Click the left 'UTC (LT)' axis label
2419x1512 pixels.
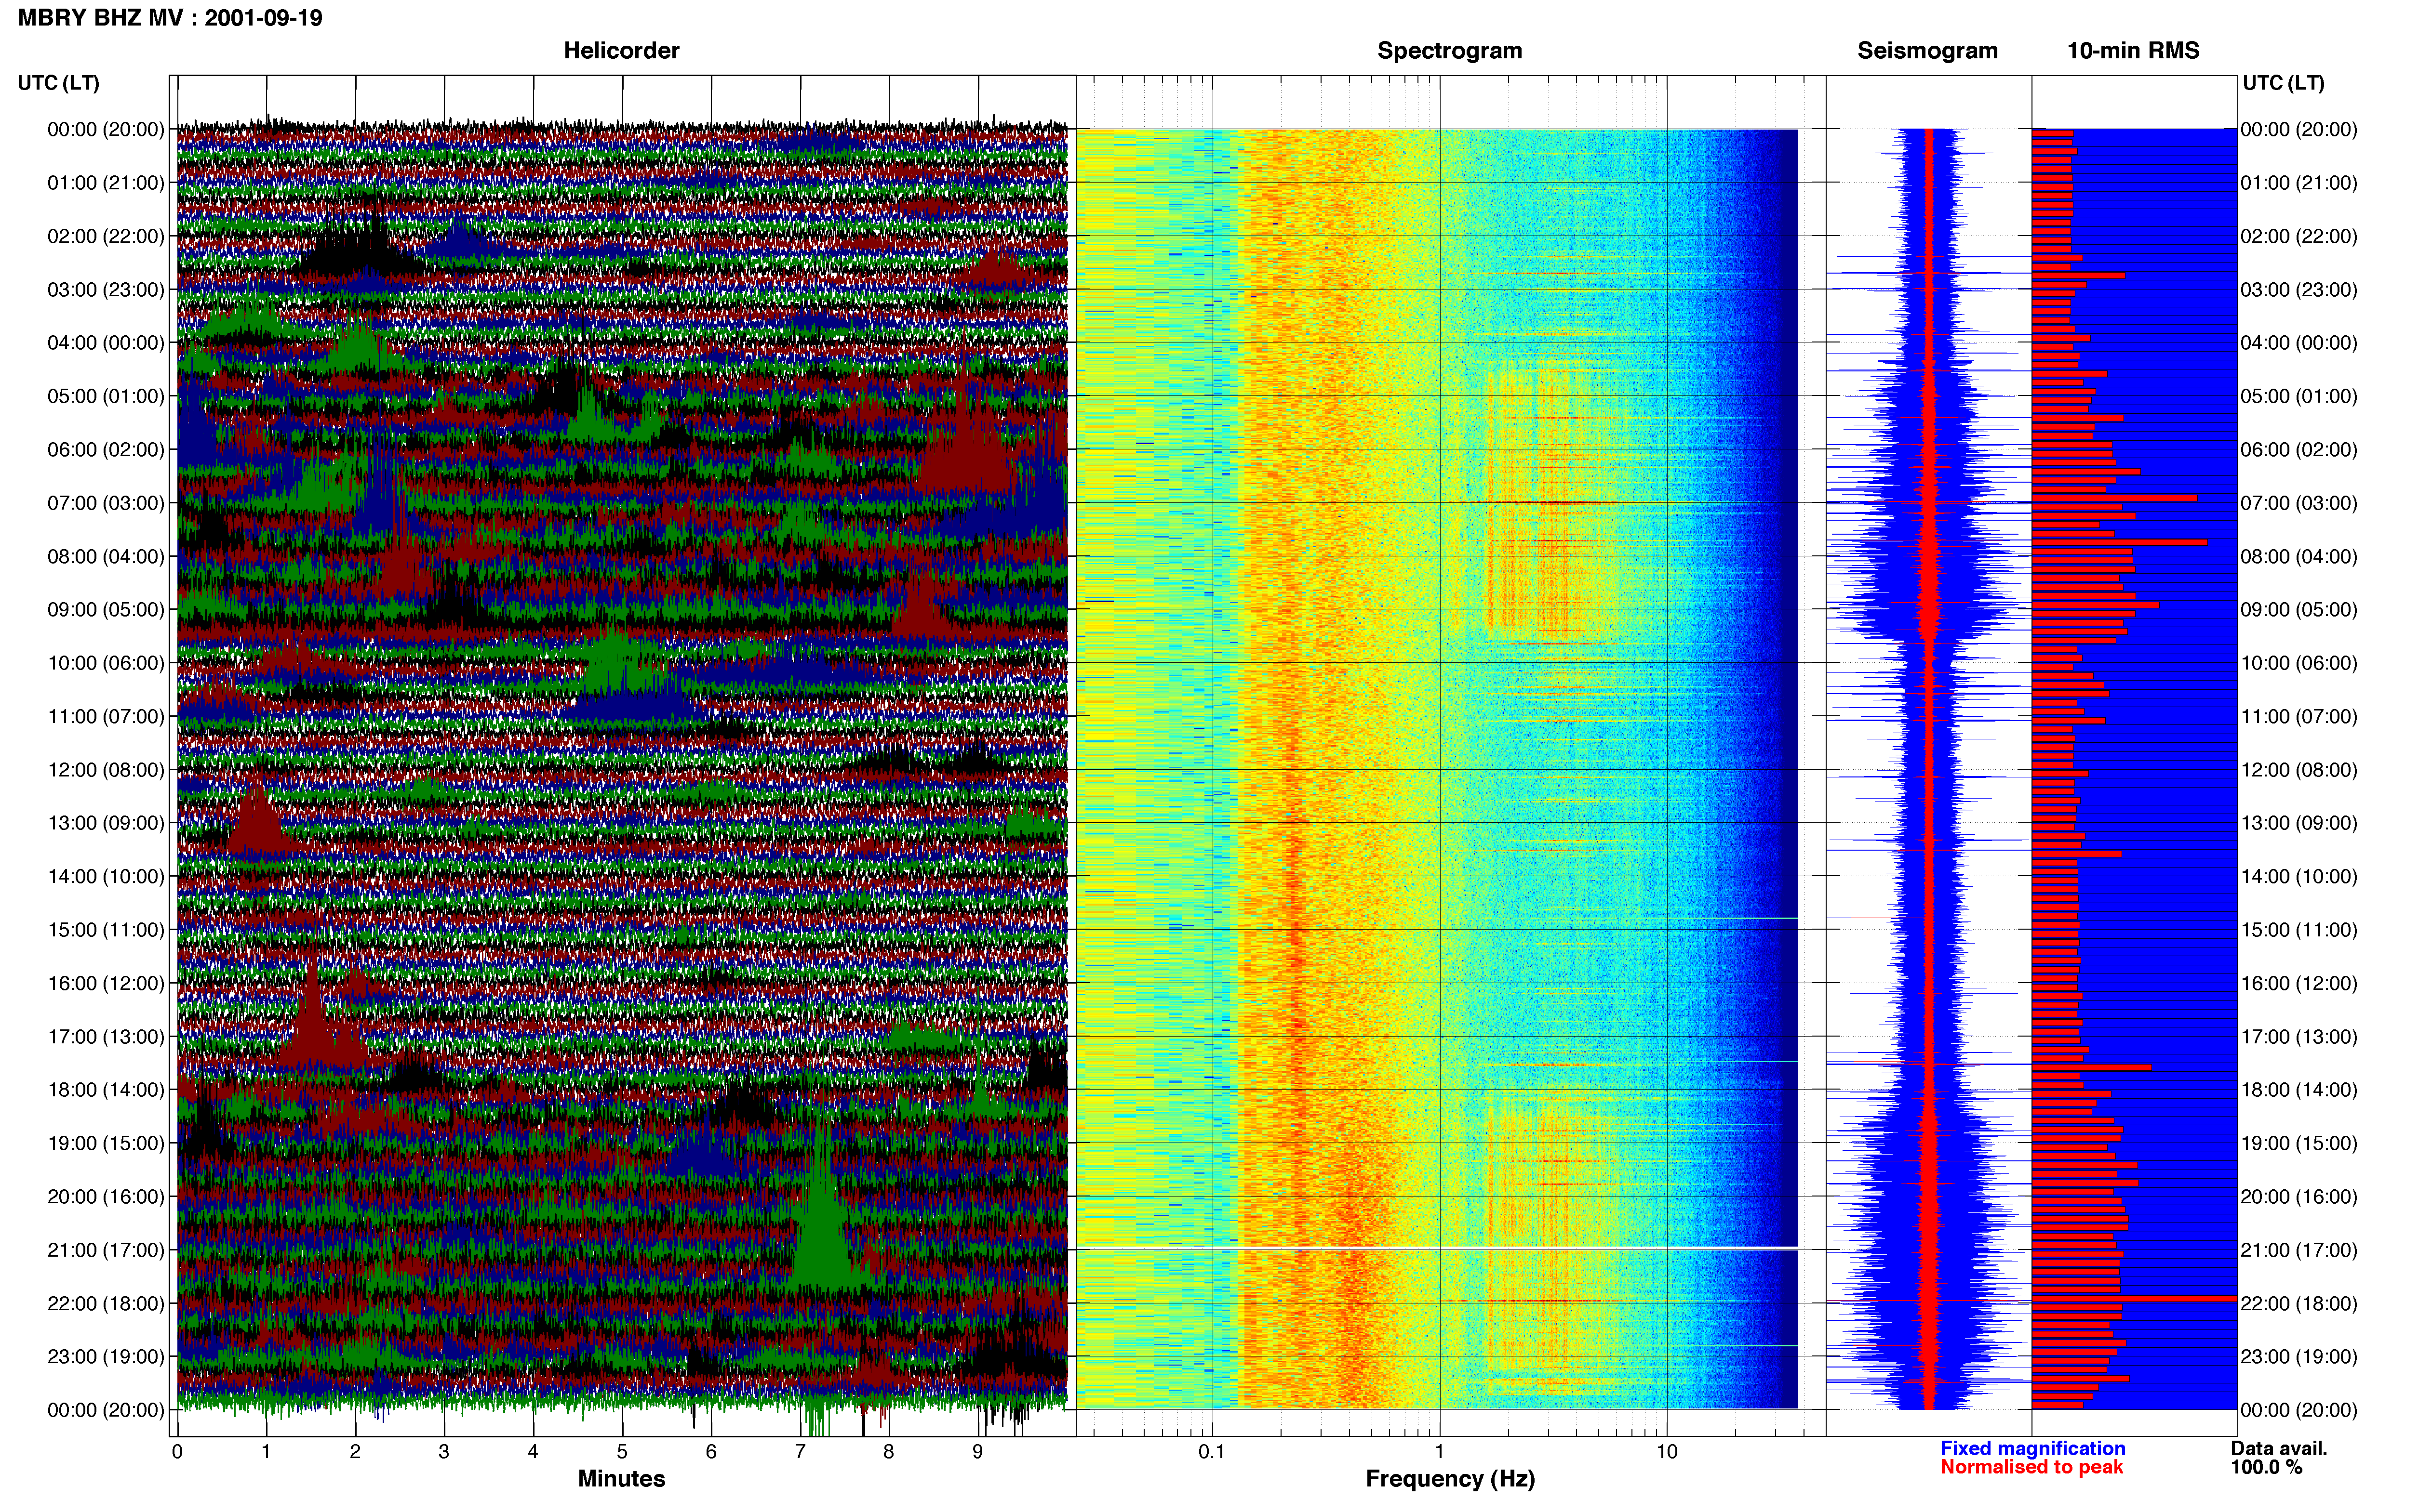pos(59,83)
